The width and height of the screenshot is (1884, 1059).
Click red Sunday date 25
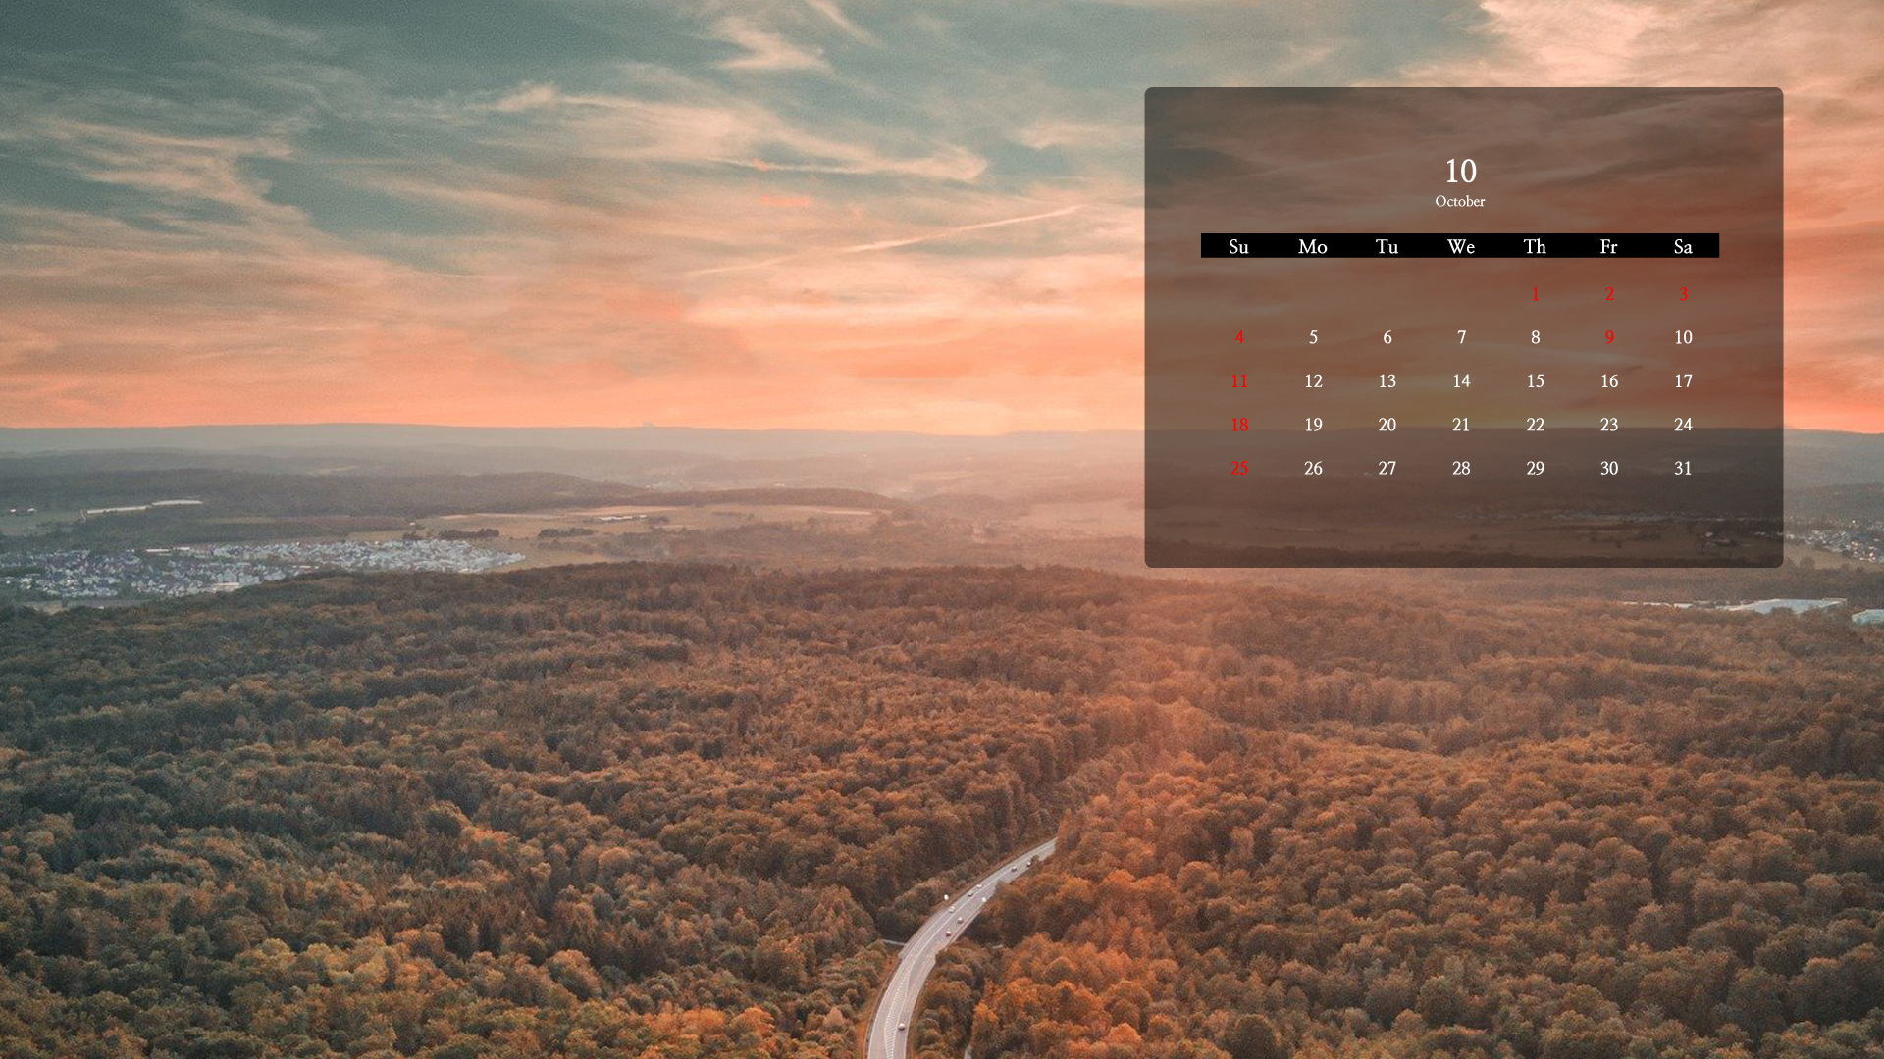click(x=1238, y=468)
